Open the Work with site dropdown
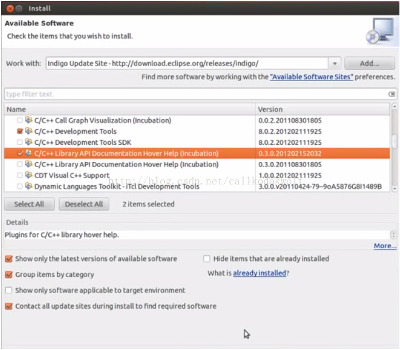This screenshot has width=400, height=350. pyautogui.click(x=334, y=63)
